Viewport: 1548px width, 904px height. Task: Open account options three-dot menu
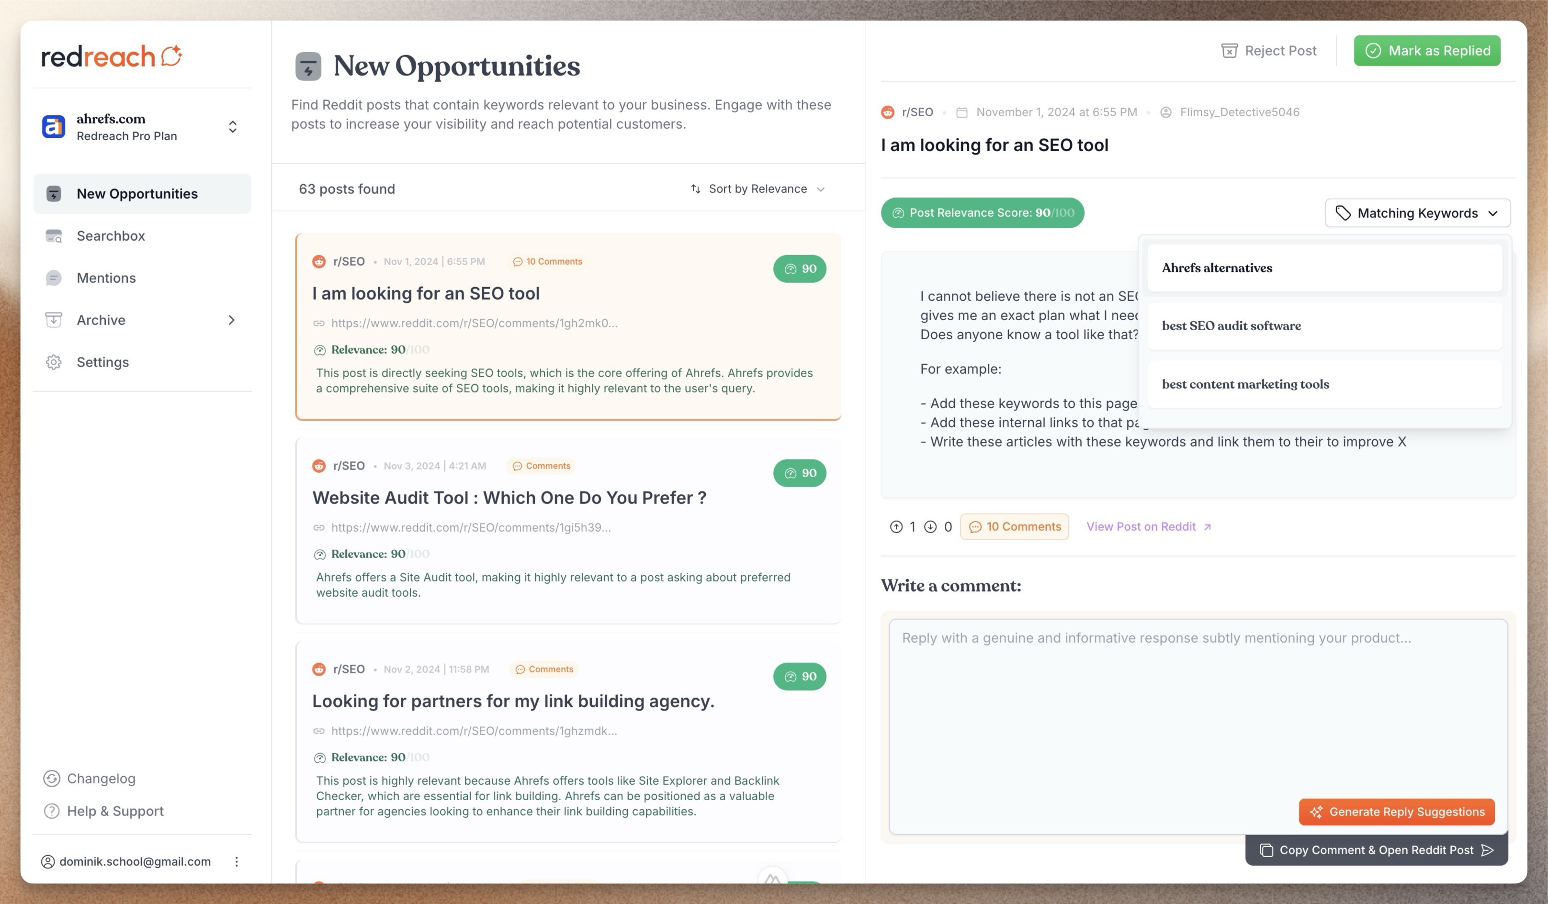(x=237, y=861)
